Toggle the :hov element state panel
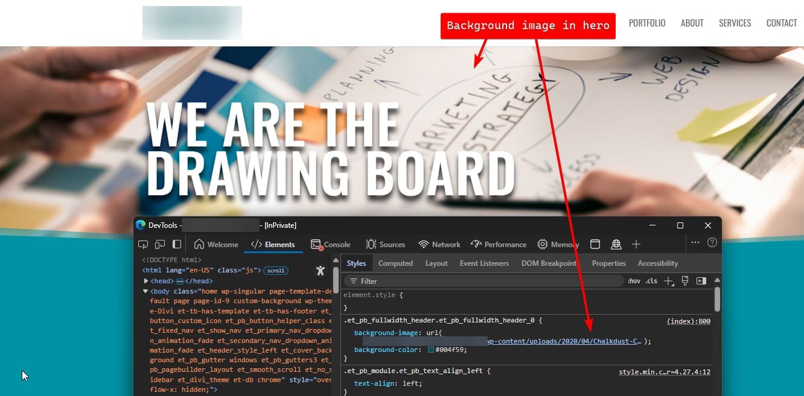Image resolution: width=804 pixels, height=396 pixels. pyautogui.click(x=634, y=281)
